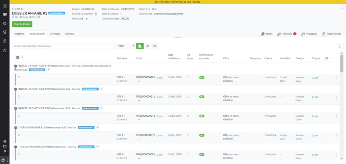Open the Filtrer dropdown
The width and height of the screenshot is (346, 164).
125,46
